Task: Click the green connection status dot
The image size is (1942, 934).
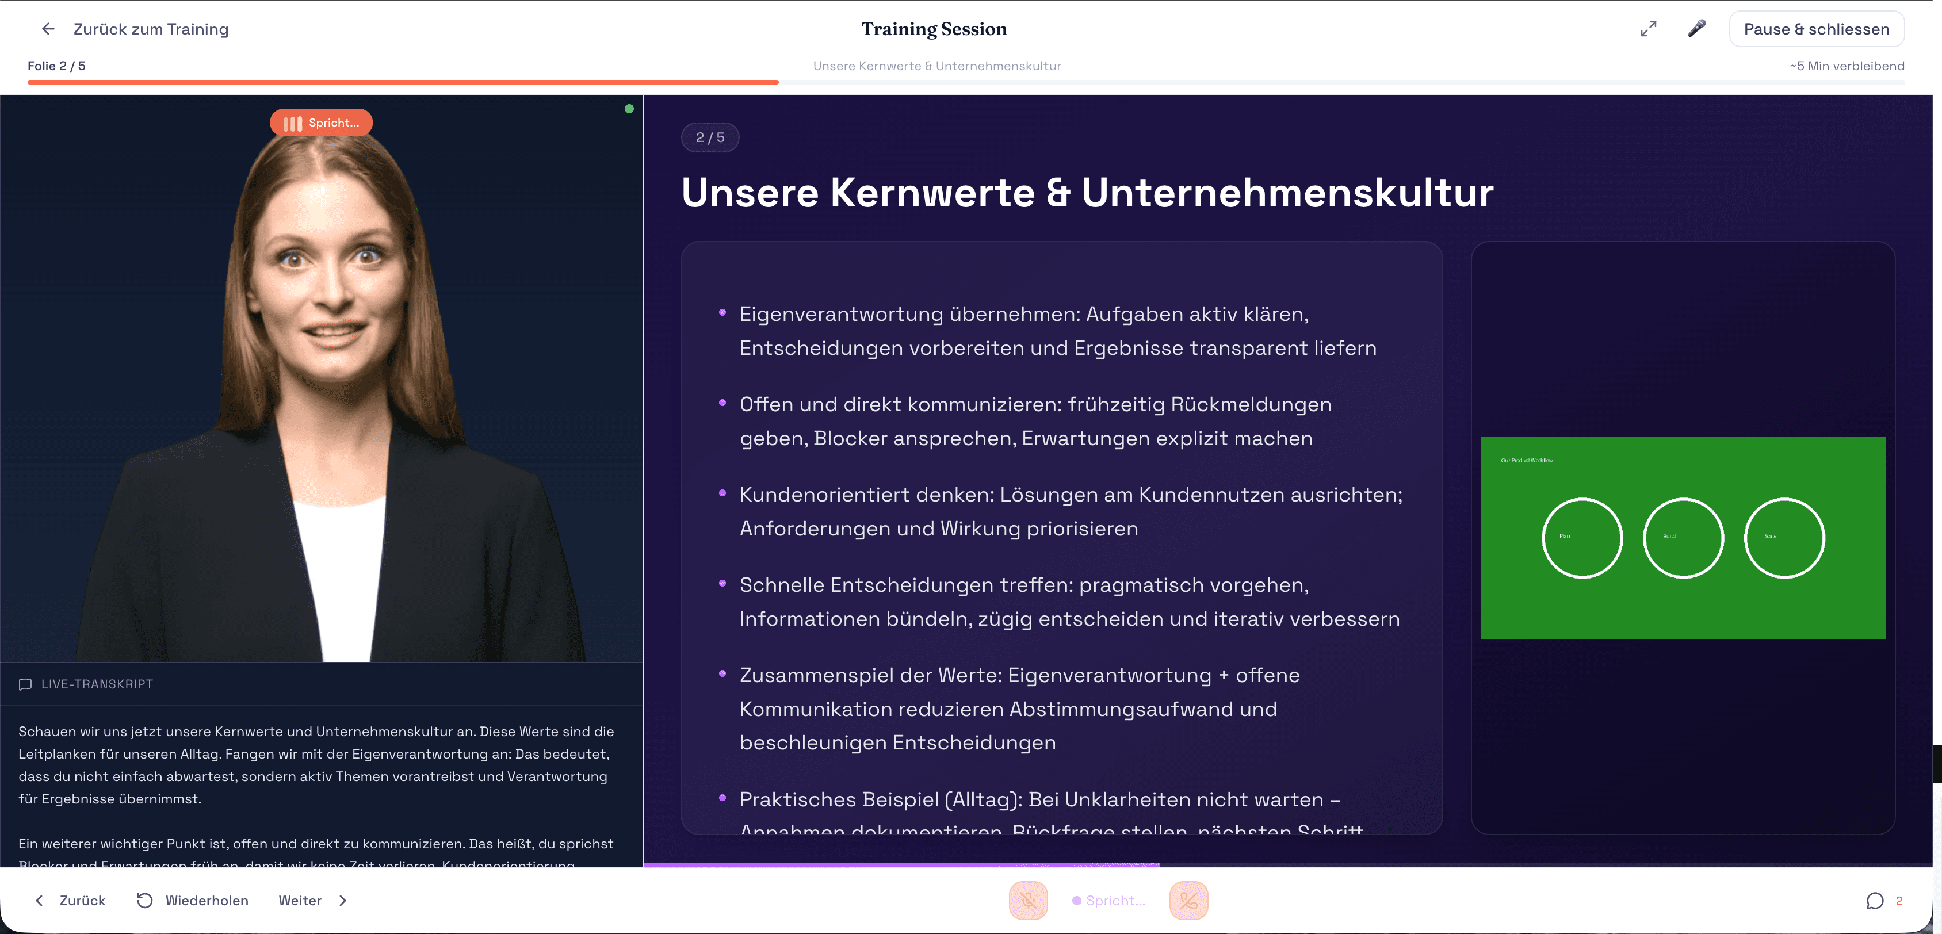Action: click(629, 109)
